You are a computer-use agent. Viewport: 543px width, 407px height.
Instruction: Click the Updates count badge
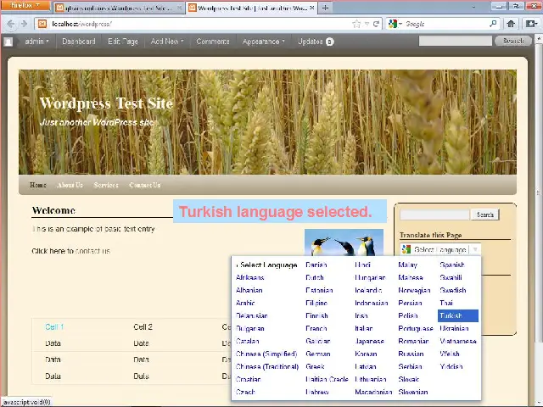coord(330,42)
